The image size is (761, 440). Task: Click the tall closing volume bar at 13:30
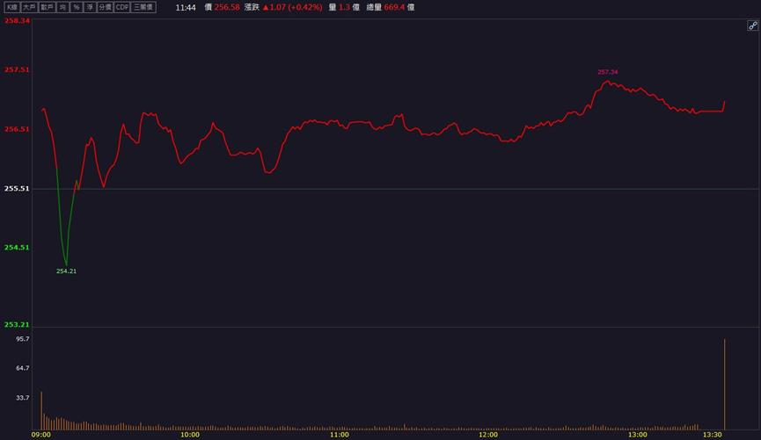(x=725, y=385)
